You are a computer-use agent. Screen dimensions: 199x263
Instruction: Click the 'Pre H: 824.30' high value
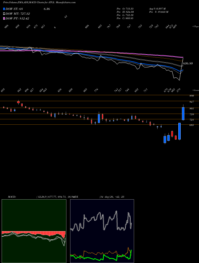pos(125,12)
